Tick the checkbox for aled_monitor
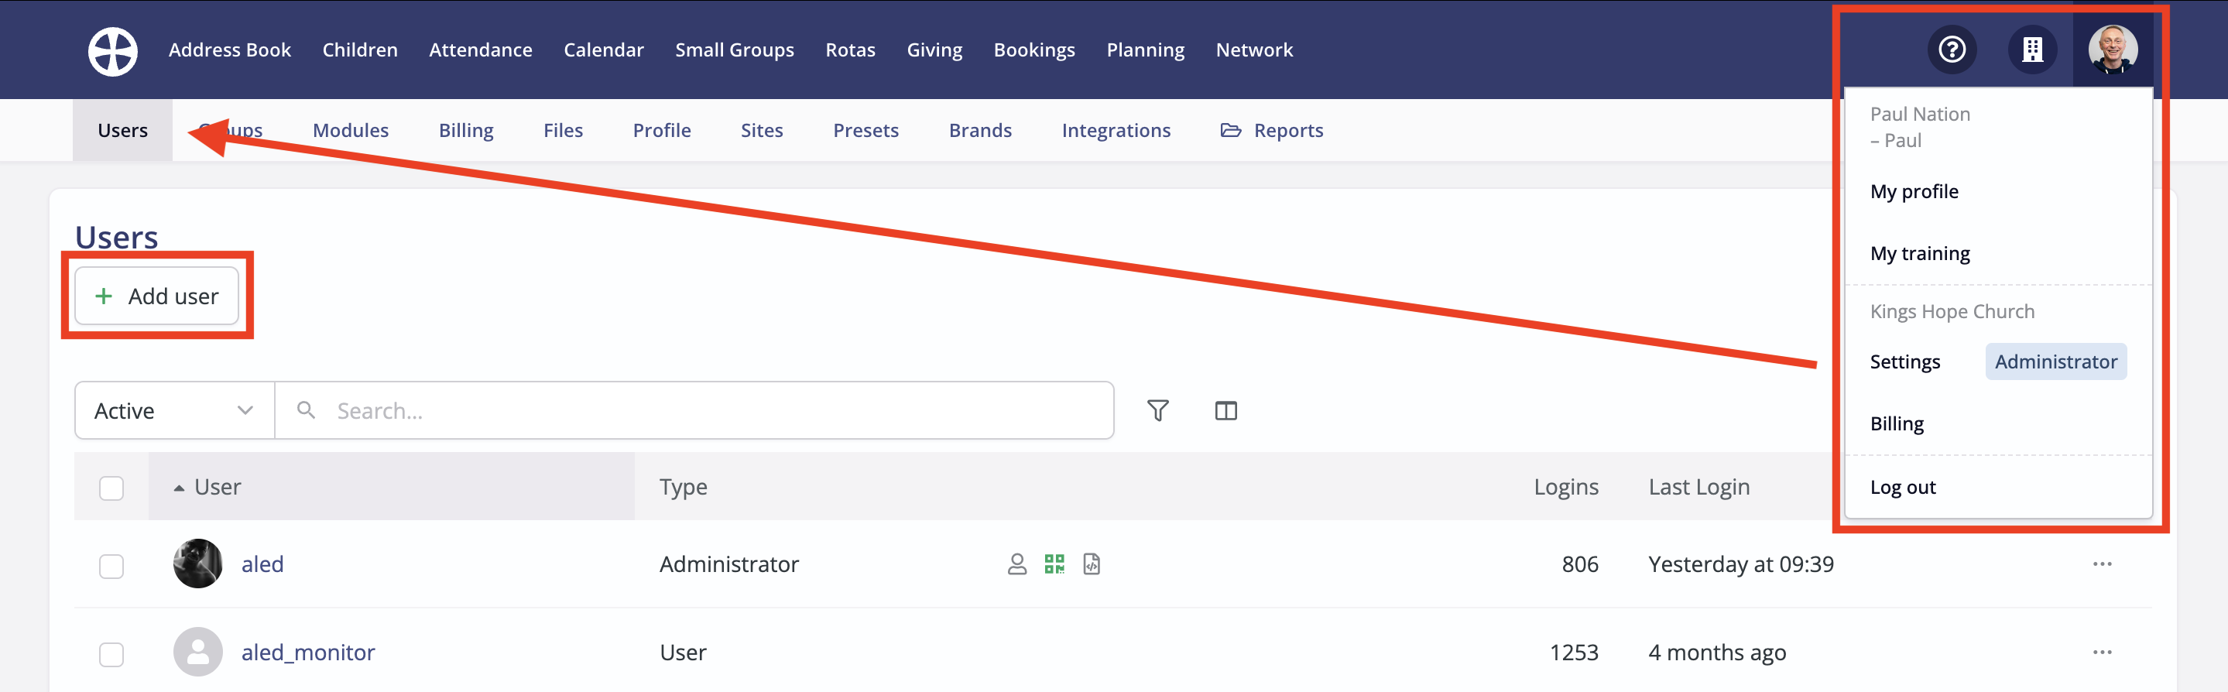2228x692 pixels. click(111, 654)
